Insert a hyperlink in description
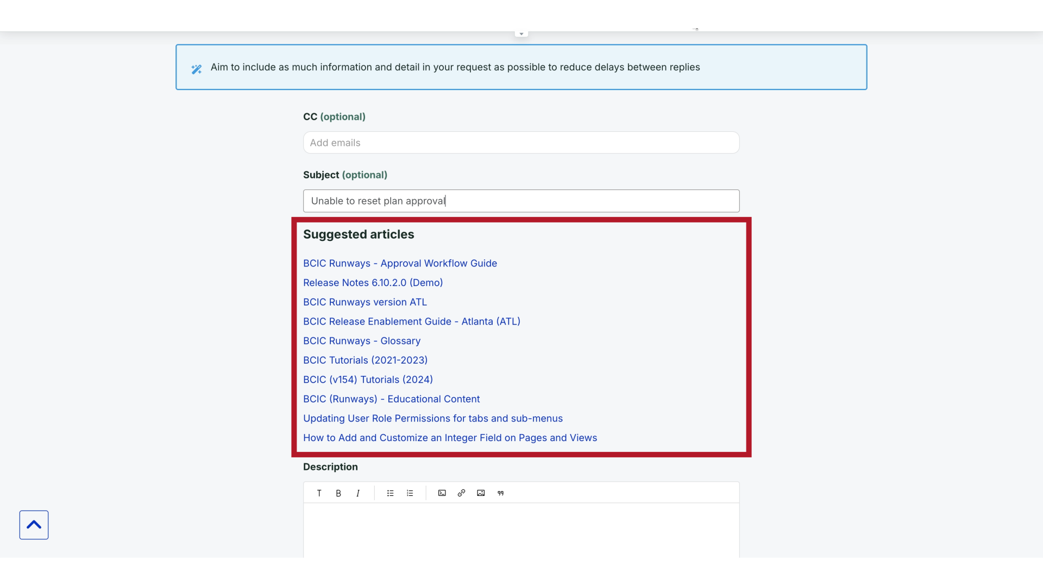 [x=461, y=493]
